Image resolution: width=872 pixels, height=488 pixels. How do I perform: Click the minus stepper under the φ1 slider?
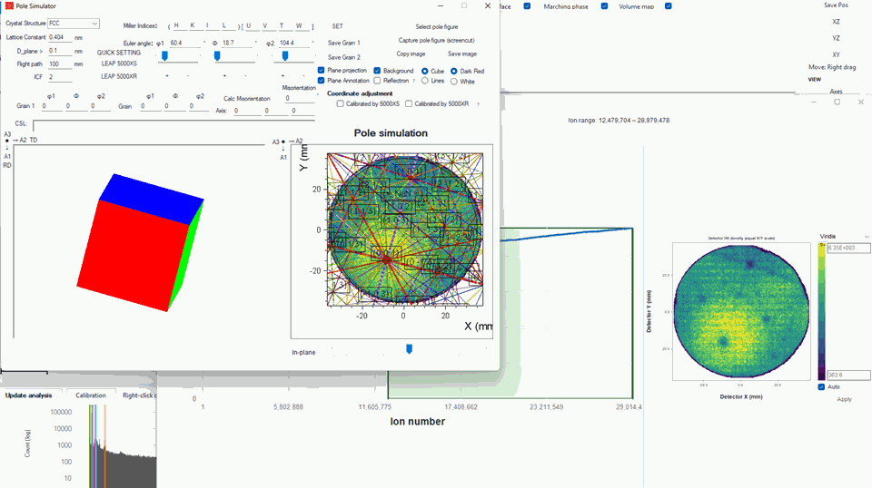(188, 75)
